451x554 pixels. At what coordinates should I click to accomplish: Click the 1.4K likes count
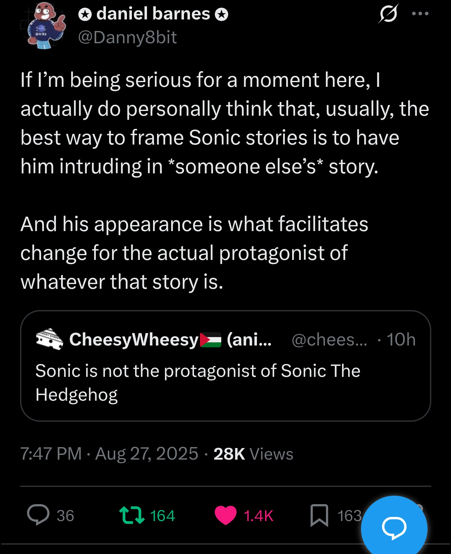click(x=259, y=516)
